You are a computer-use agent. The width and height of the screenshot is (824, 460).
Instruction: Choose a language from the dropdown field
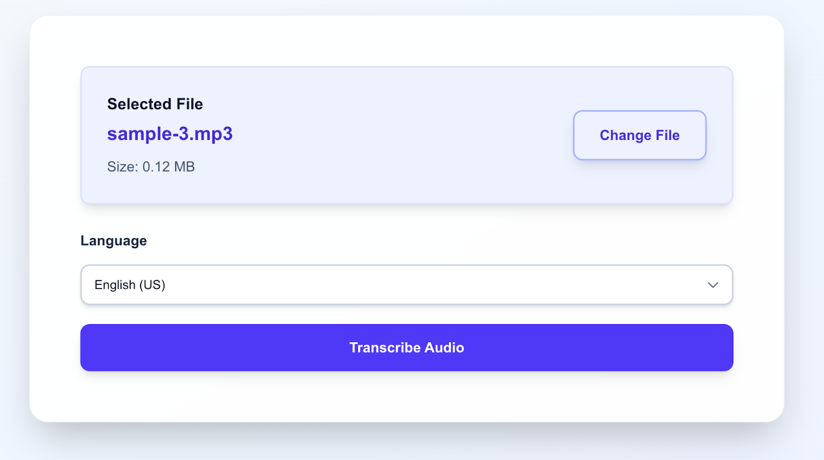pos(407,285)
